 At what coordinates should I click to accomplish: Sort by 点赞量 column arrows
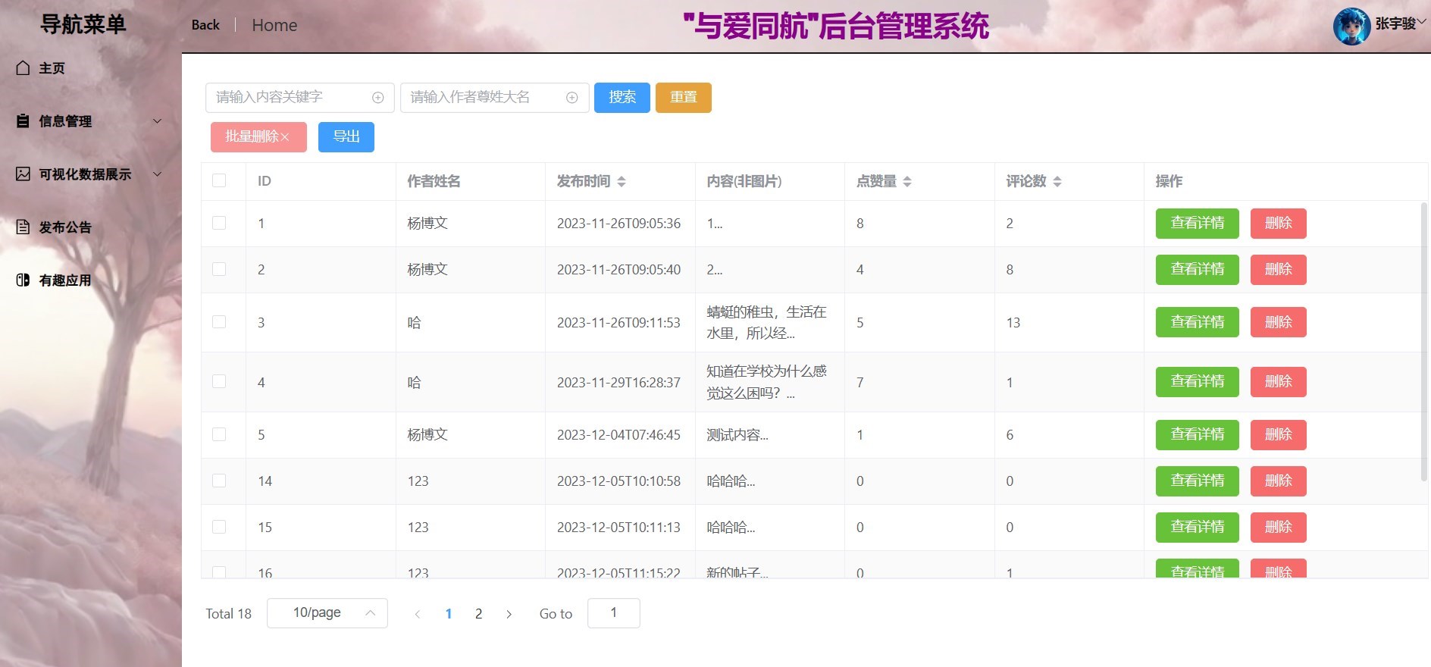[x=907, y=182]
